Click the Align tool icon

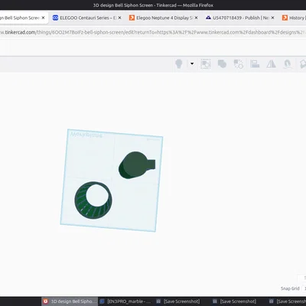(x=255, y=63)
